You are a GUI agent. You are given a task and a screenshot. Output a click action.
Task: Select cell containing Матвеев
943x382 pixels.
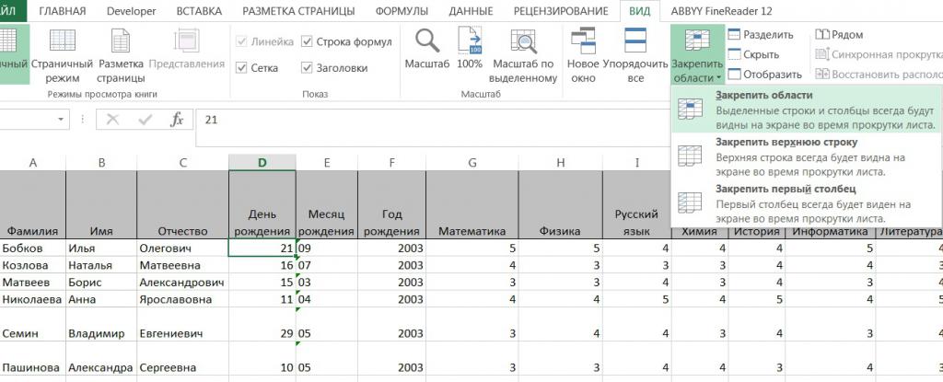[33, 283]
